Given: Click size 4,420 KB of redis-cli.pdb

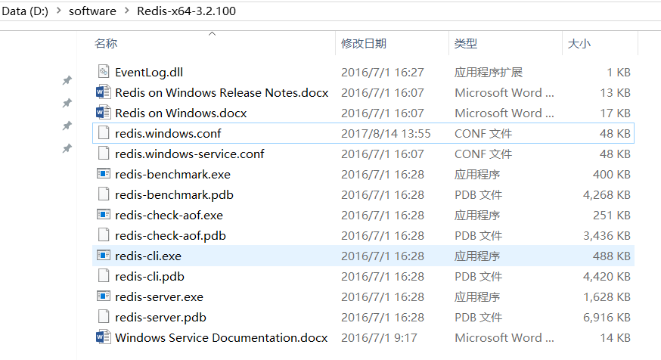Looking at the screenshot, I should [607, 277].
